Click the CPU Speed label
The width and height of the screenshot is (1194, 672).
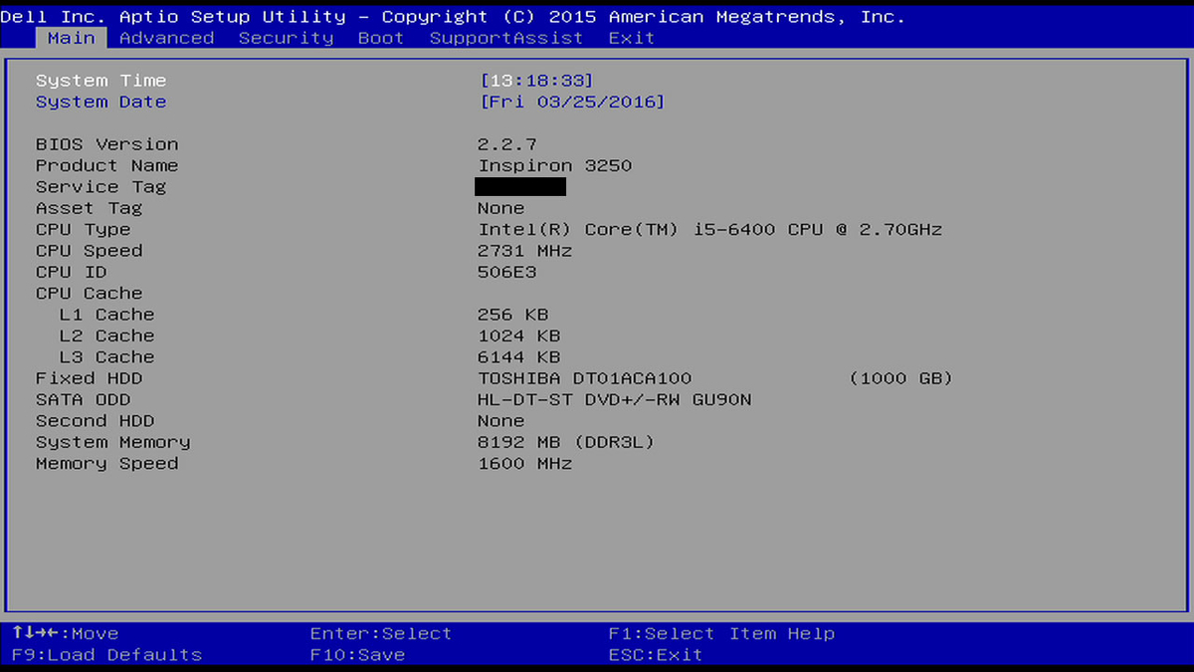89,251
